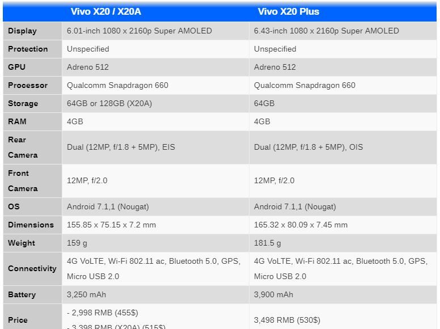Click the 6.01-inch Super AMOLED display cell

(x=139, y=31)
